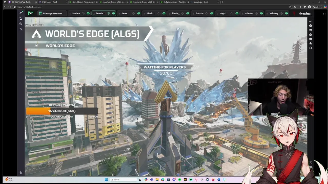Unmute the atinum stream audio
Viewport: 328px width, 184px height.
pos(257,13)
